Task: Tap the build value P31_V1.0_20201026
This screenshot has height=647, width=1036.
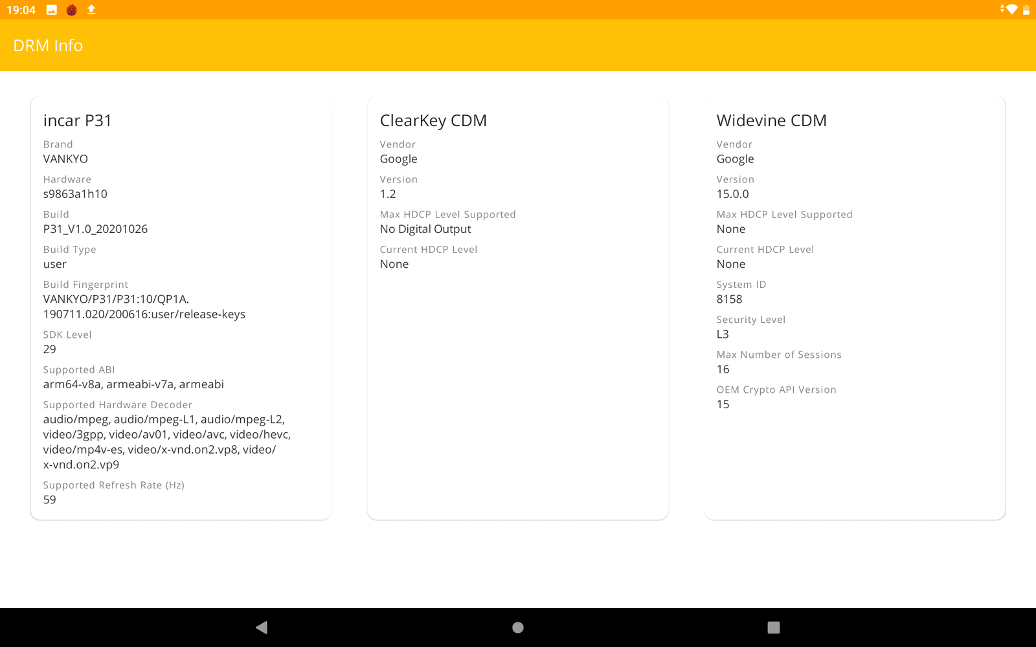Action: pyautogui.click(x=95, y=229)
